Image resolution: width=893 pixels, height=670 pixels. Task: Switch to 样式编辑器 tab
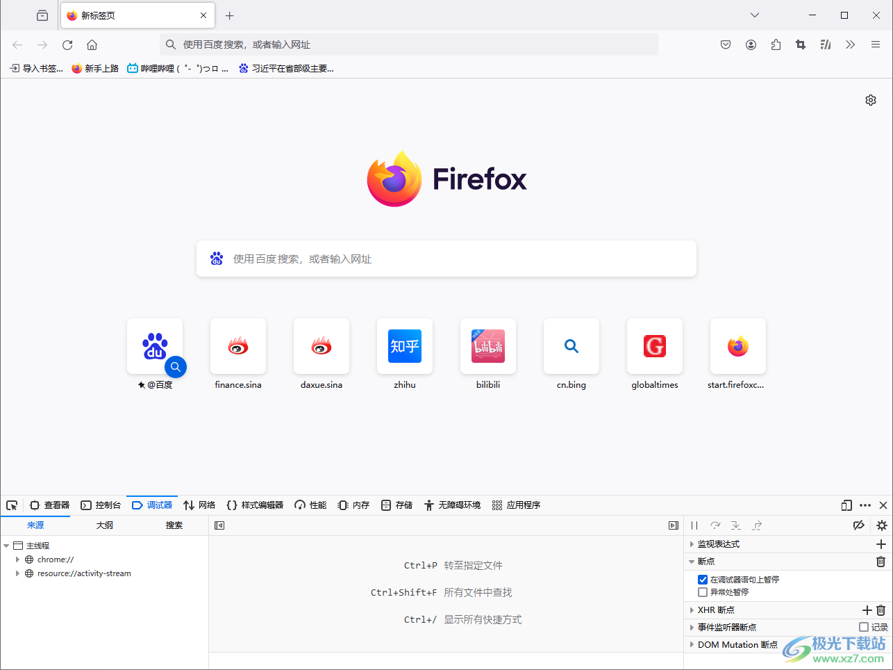[255, 505]
